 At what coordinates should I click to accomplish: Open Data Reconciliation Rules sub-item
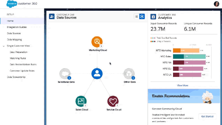point(23,65)
